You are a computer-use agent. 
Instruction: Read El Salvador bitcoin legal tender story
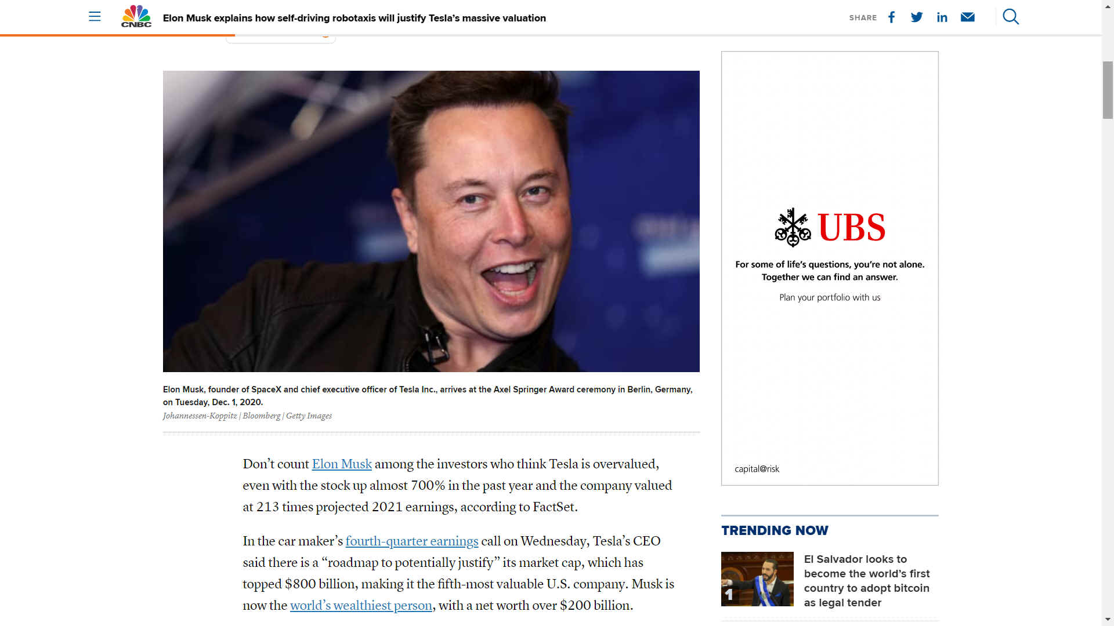pos(867,581)
